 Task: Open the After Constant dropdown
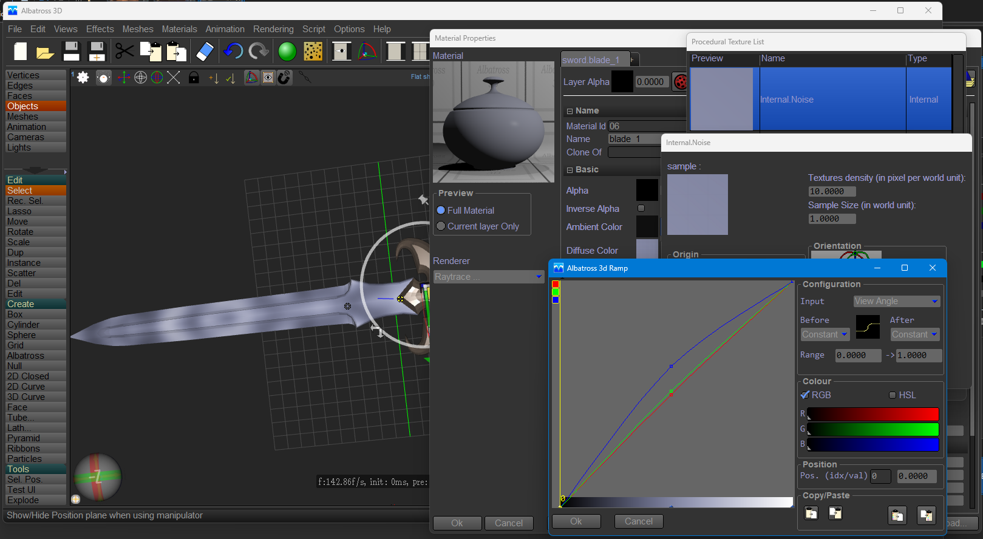pyautogui.click(x=915, y=334)
